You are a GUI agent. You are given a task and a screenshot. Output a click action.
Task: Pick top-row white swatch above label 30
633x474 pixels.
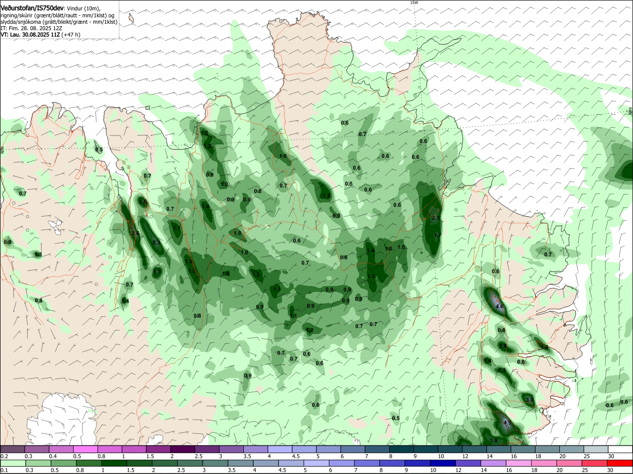pyautogui.click(x=621, y=449)
